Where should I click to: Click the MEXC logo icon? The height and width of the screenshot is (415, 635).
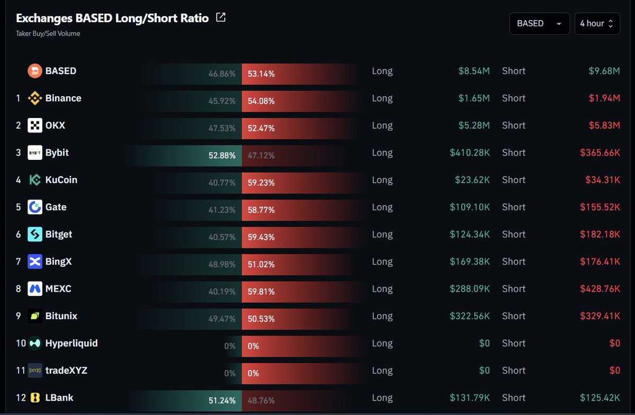(35, 288)
